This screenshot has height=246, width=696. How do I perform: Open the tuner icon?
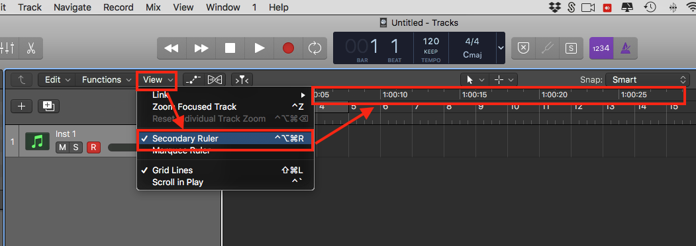tap(547, 48)
